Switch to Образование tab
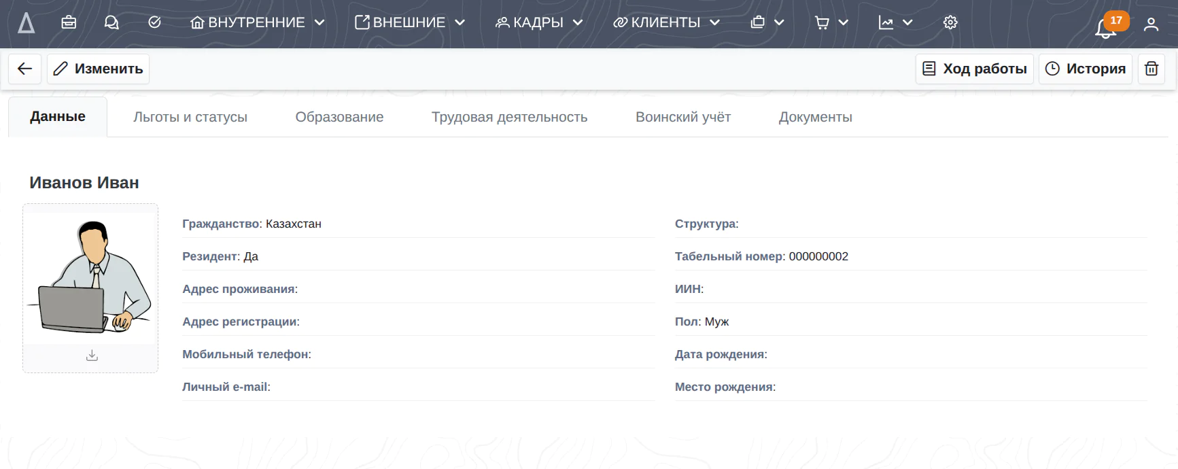1178x469 pixels. pyautogui.click(x=339, y=117)
